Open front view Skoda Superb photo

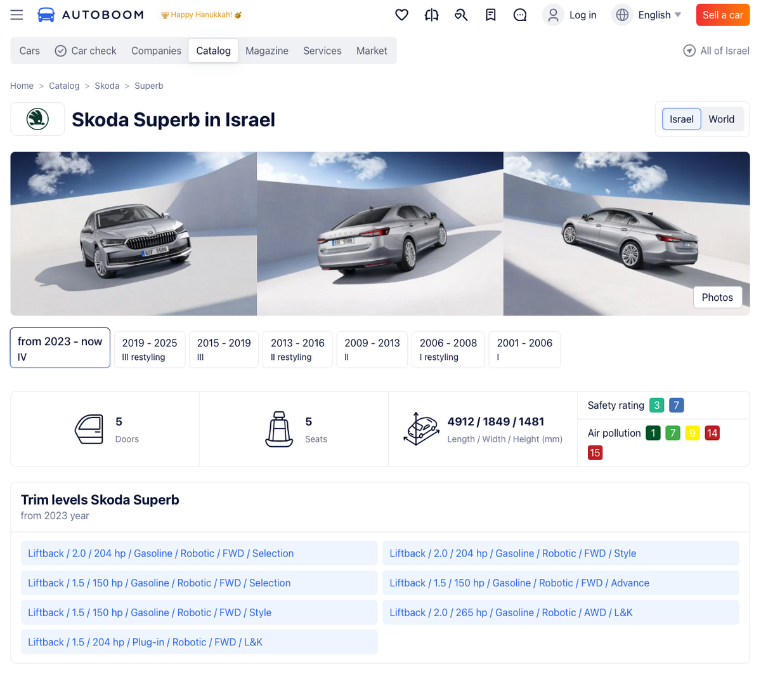pos(134,234)
